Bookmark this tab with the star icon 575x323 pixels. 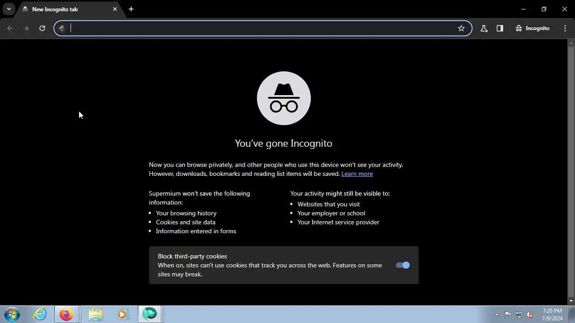point(461,28)
